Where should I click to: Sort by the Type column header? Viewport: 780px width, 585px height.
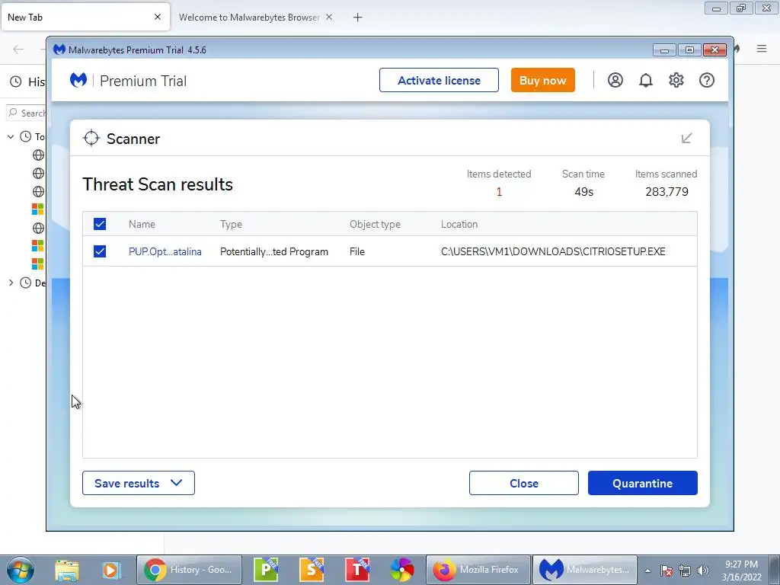pyautogui.click(x=231, y=225)
